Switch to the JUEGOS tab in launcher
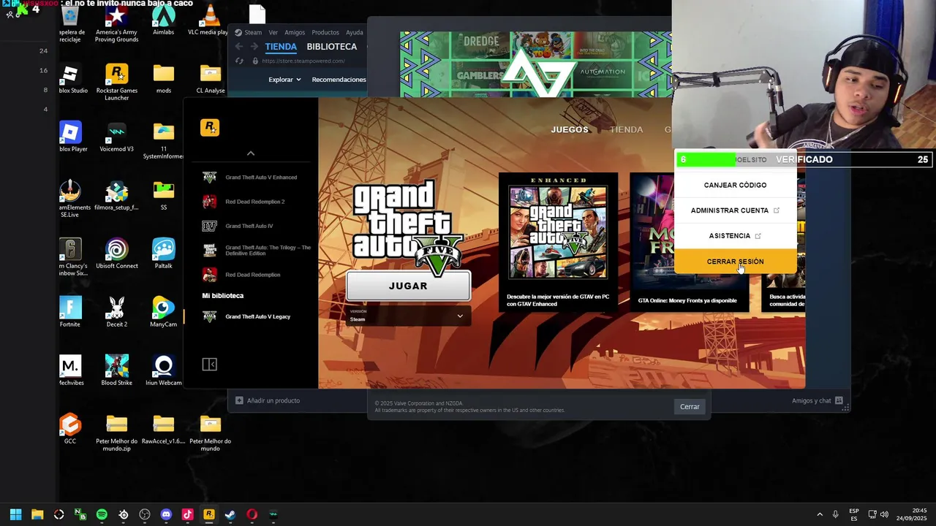Screen dimensions: 936x526 click(570, 129)
